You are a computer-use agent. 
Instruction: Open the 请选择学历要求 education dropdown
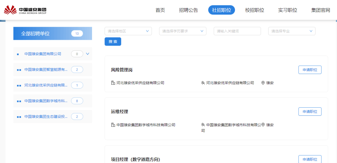click(x=183, y=31)
